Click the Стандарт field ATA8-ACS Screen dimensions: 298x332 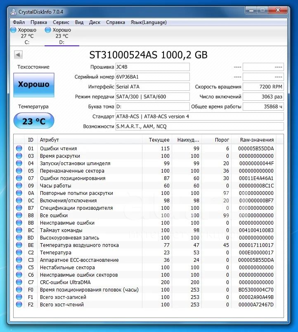(x=200, y=116)
